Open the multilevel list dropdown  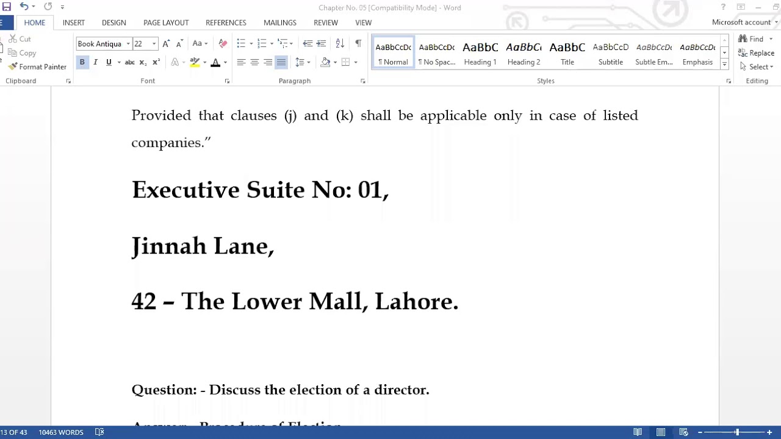[x=285, y=44]
